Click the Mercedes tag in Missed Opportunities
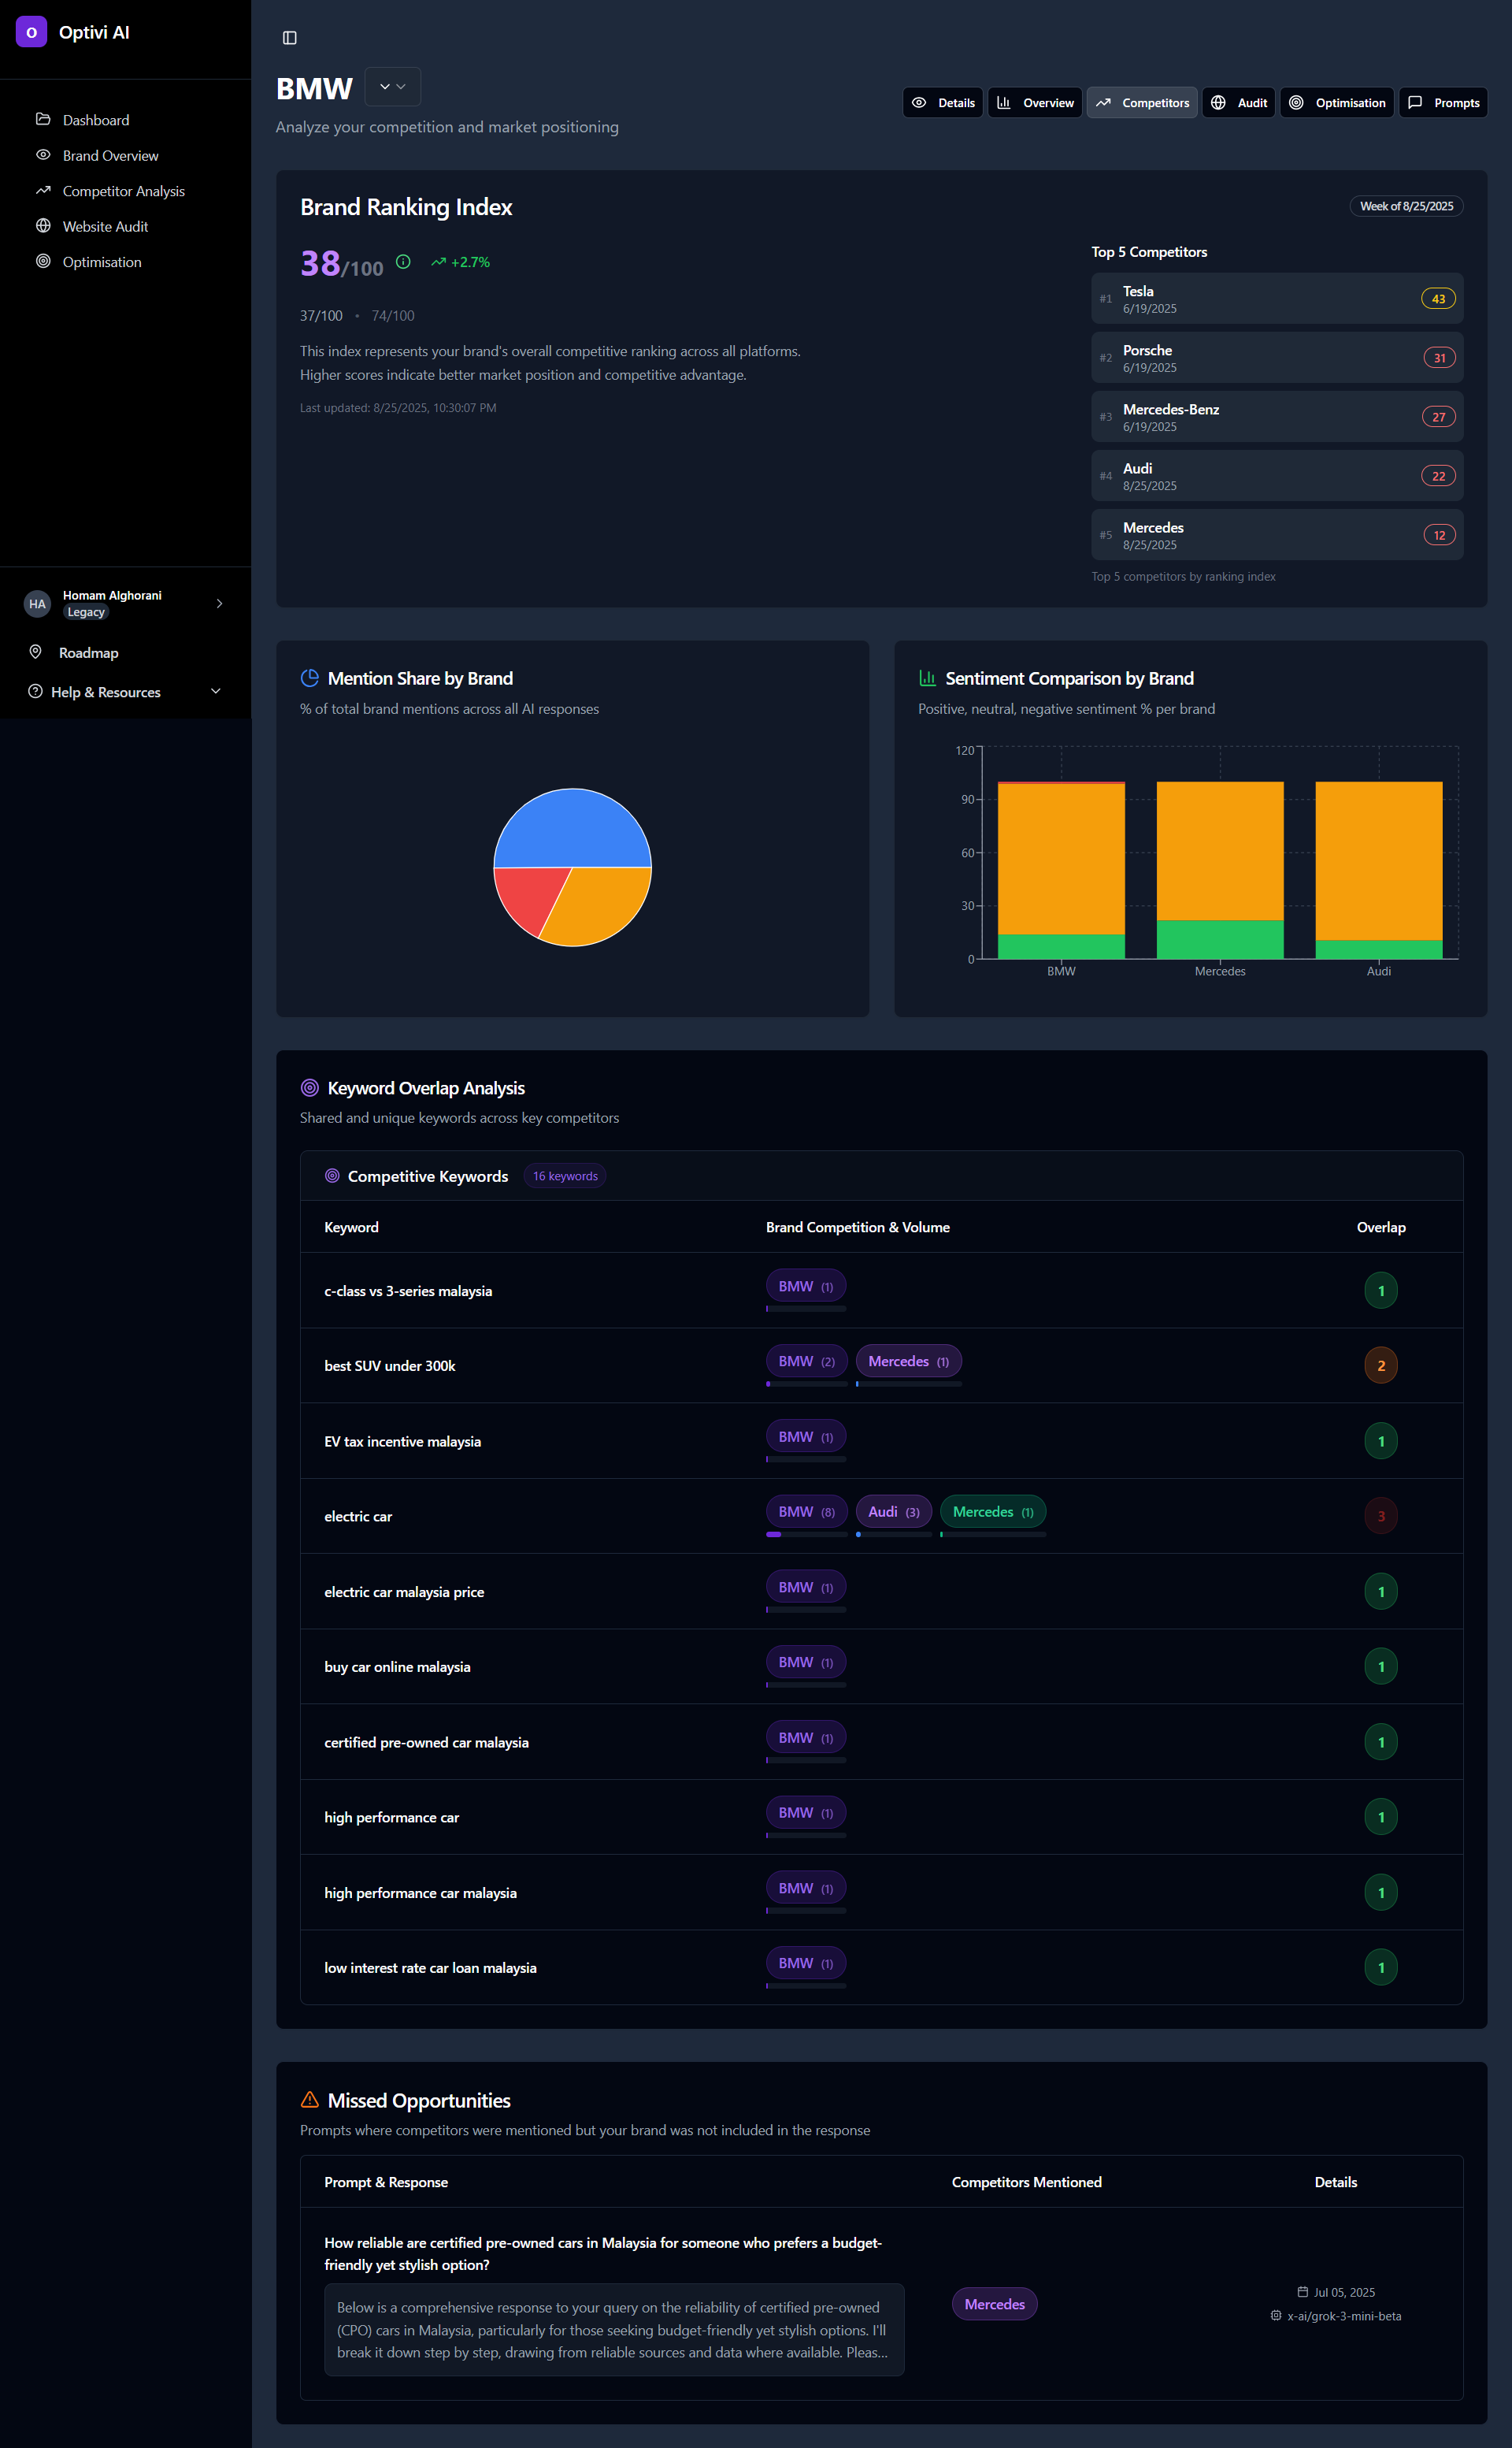Viewport: 1512px width, 2448px height. (994, 2304)
